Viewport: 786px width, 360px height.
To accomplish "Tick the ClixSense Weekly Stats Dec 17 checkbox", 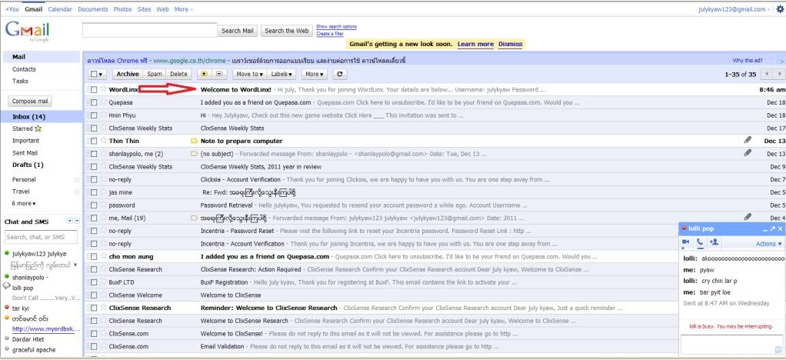I will pyautogui.click(x=94, y=128).
